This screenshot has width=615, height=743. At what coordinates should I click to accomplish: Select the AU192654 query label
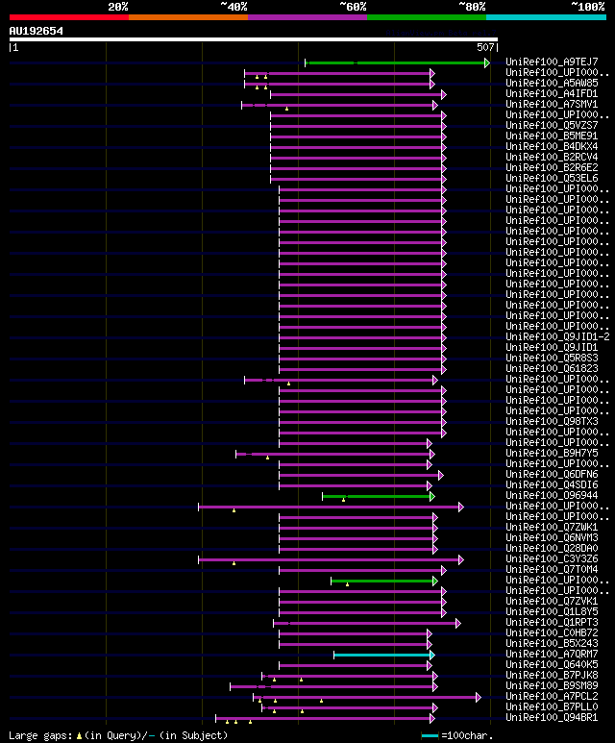pyautogui.click(x=36, y=32)
